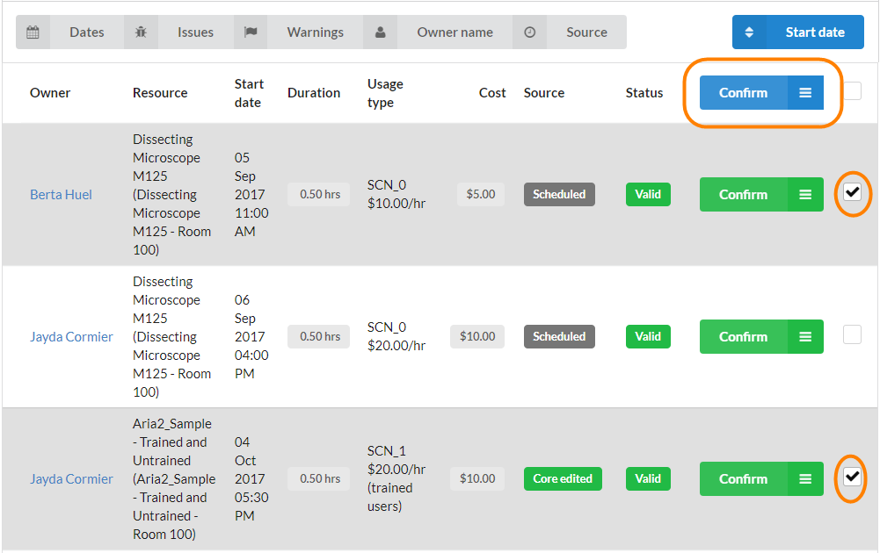Select the Dates filter tab

[86, 32]
